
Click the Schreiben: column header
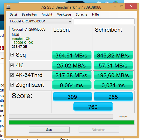tap(108, 30)
